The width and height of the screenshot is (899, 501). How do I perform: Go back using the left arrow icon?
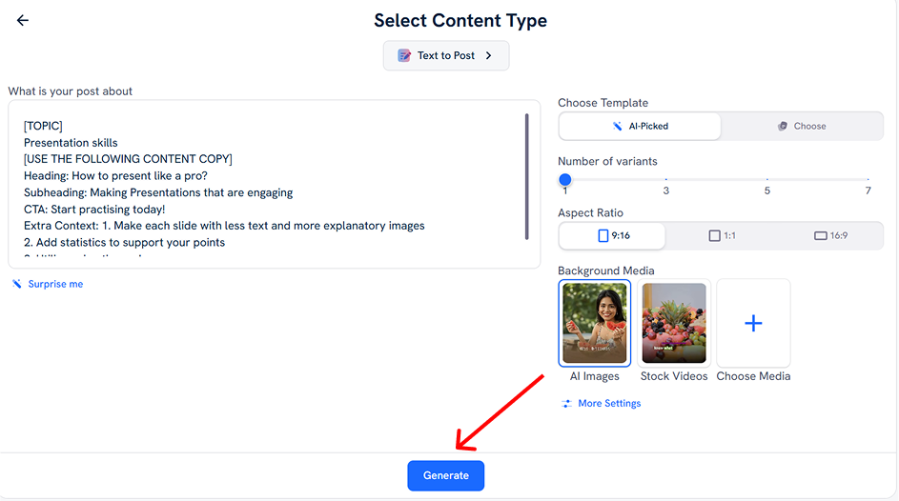point(22,21)
